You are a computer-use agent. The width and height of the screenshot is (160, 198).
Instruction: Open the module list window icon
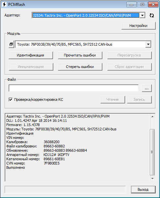click(11, 44)
